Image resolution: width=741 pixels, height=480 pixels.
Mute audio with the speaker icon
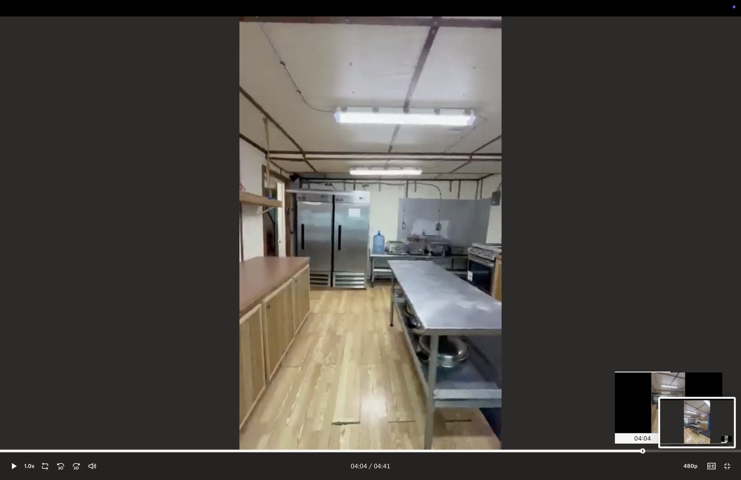[92, 466]
